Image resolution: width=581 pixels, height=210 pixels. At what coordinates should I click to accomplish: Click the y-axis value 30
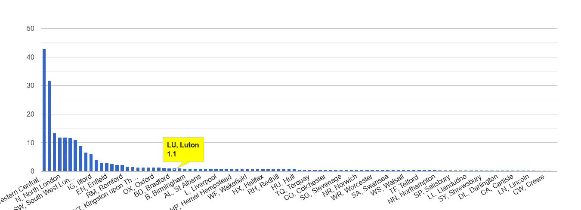[31, 85]
